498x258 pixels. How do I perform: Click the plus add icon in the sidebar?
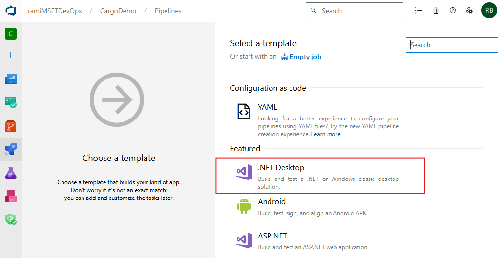click(10, 55)
